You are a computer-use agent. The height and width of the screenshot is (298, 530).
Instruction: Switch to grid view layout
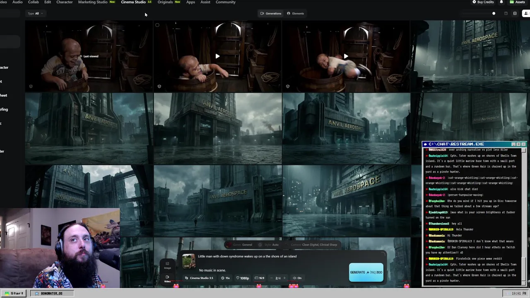tap(515, 13)
